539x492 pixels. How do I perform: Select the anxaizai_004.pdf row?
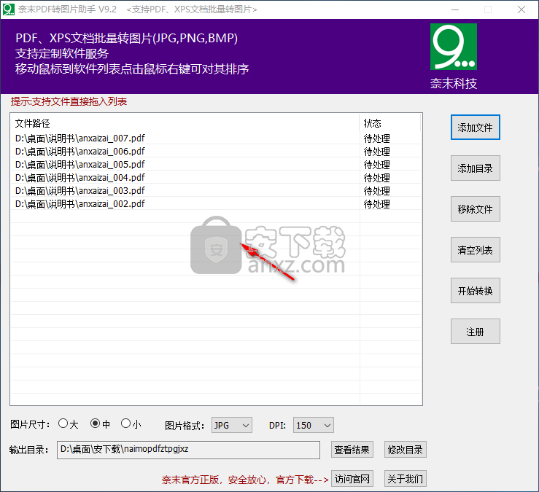[x=216, y=178]
